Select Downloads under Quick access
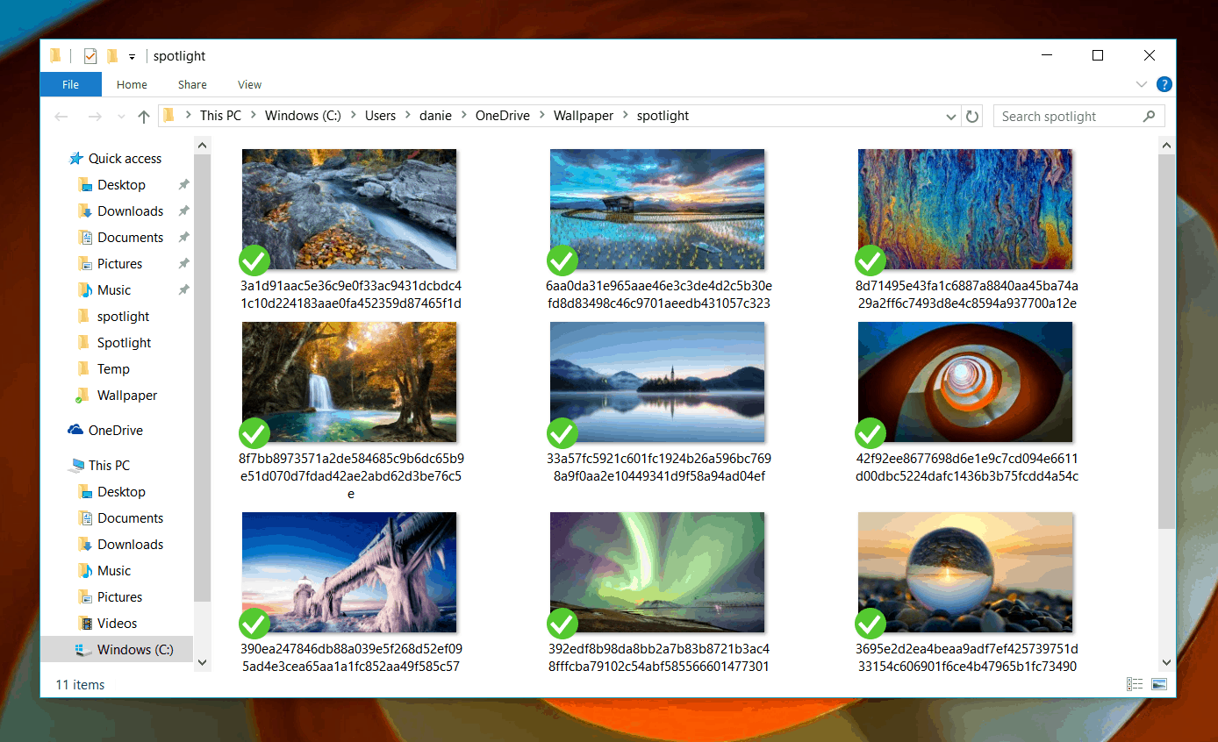This screenshot has height=742, width=1218. click(x=130, y=211)
